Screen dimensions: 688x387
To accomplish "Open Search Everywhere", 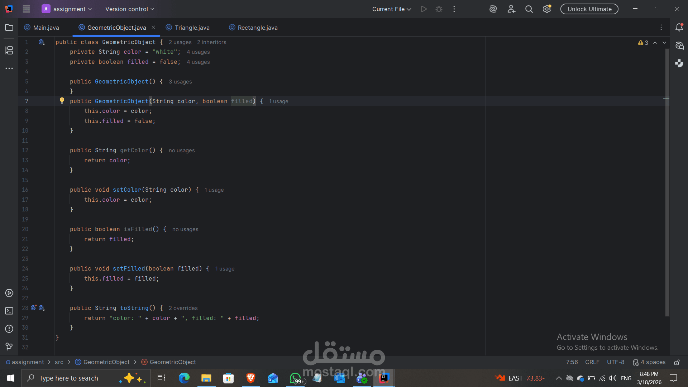I will pyautogui.click(x=529, y=9).
